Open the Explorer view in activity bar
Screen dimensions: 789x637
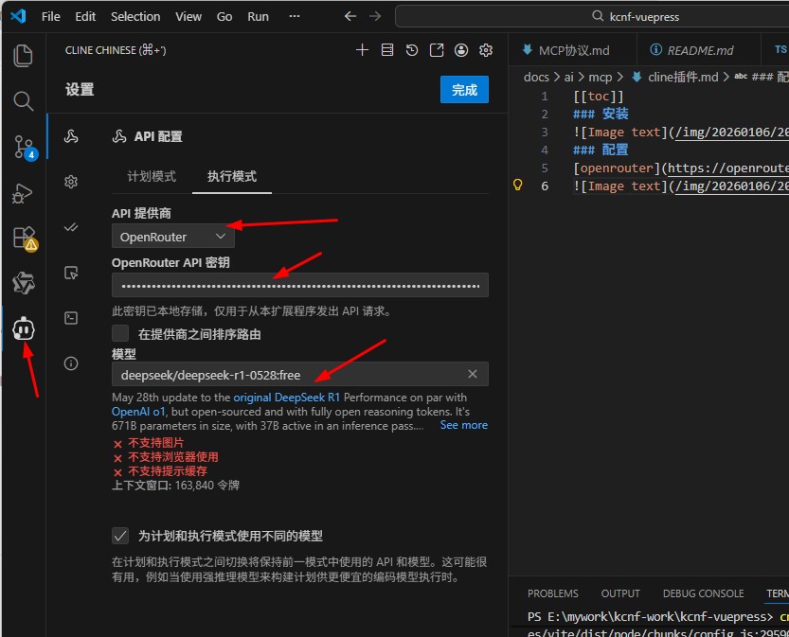pyautogui.click(x=23, y=55)
